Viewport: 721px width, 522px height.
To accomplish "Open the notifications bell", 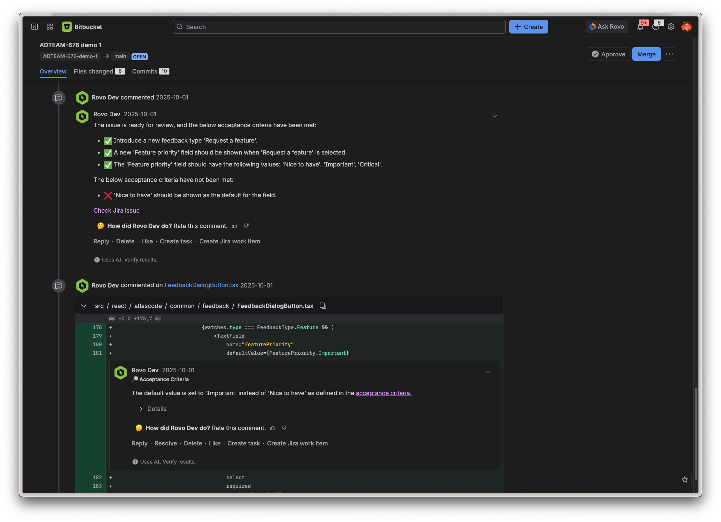I will (640, 27).
